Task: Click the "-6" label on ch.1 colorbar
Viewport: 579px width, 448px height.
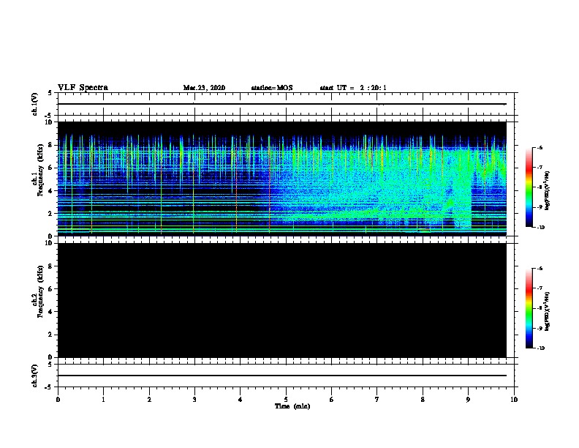Action: pos(539,147)
